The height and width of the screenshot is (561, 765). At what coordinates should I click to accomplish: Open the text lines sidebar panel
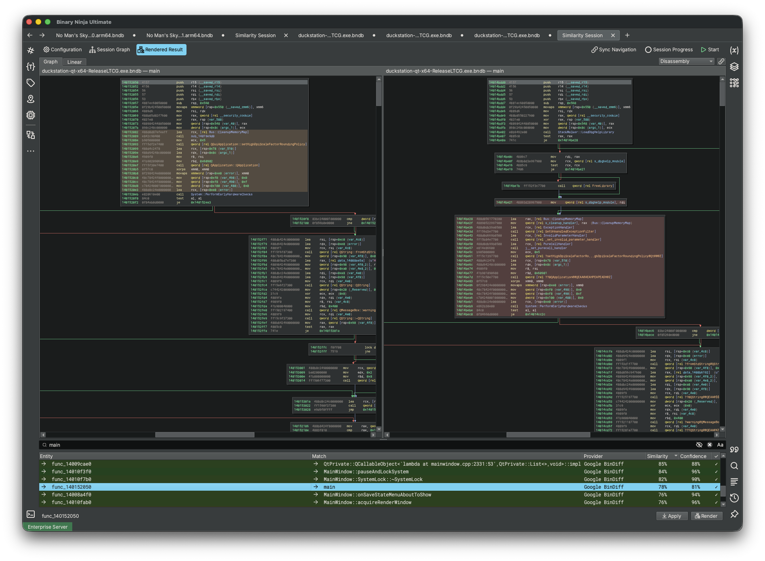coord(734,482)
